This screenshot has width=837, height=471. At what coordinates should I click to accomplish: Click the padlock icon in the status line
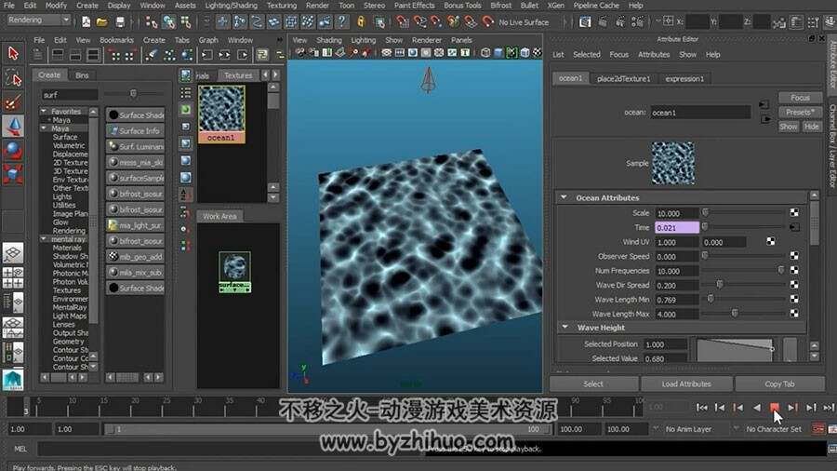pyautogui.click(x=361, y=22)
